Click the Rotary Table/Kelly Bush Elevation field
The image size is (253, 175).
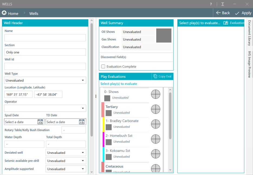[x=74, y=130]
